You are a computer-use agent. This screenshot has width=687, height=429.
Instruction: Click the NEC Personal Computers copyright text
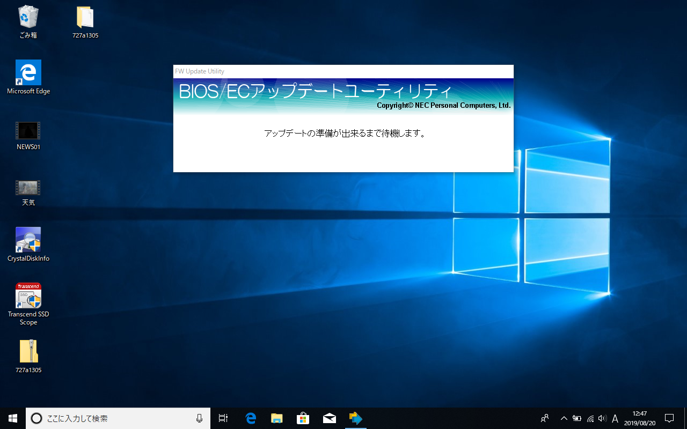444,106
